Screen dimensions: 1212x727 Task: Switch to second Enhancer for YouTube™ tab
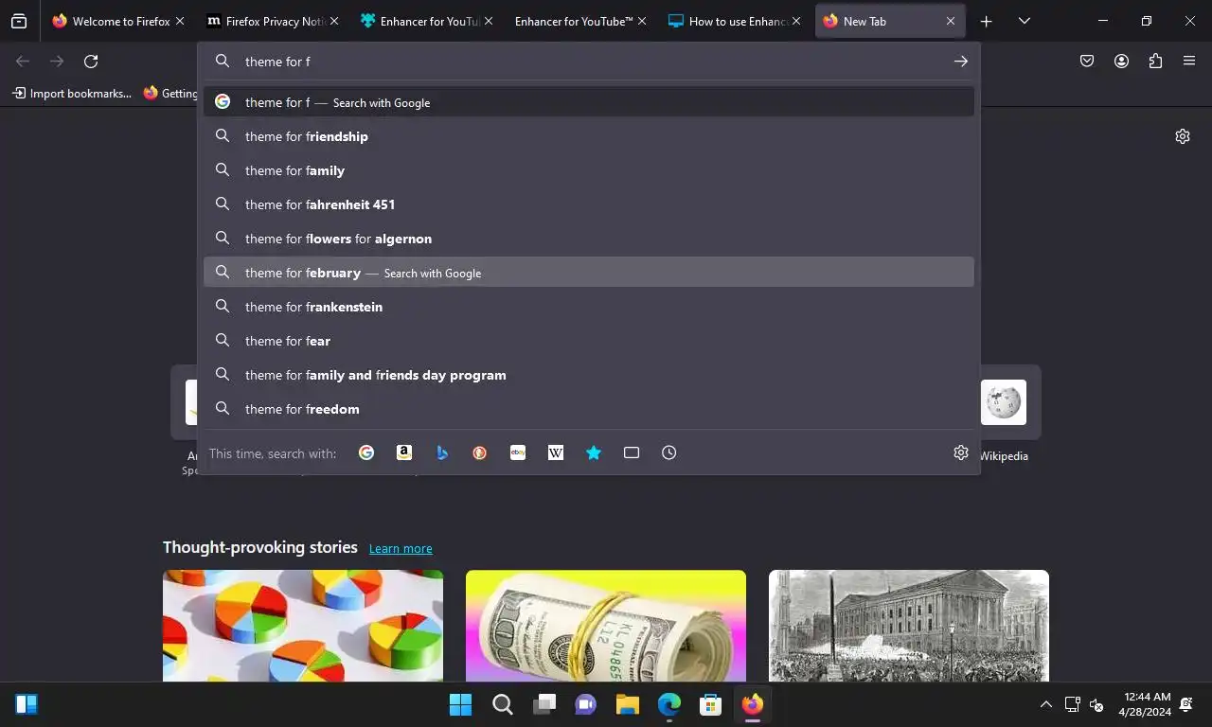click(580, 21)
